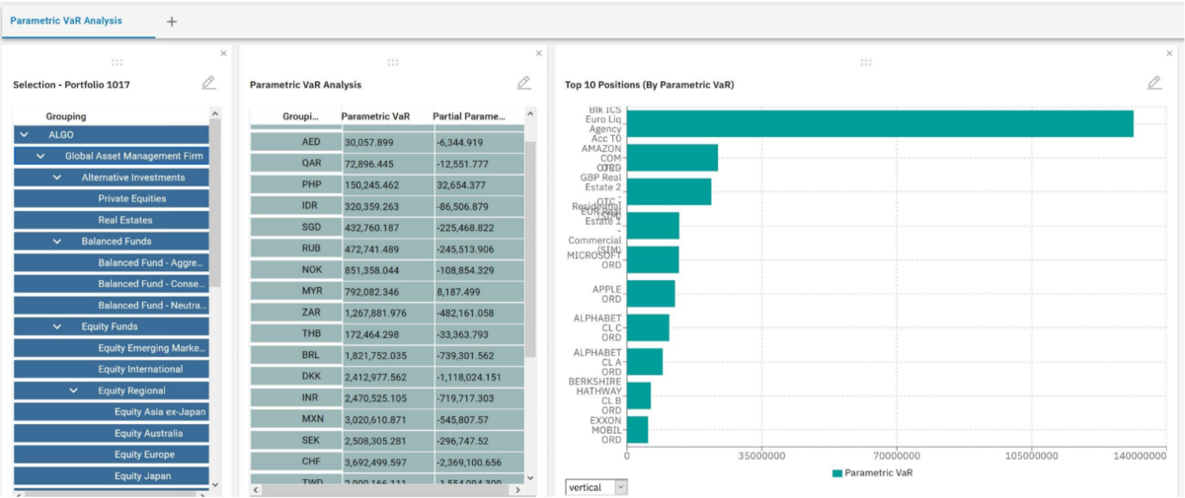Close the Selection - Portfolio 1017 panel
This screenshot has height=498, width=1185.
[x=223, y=53]
